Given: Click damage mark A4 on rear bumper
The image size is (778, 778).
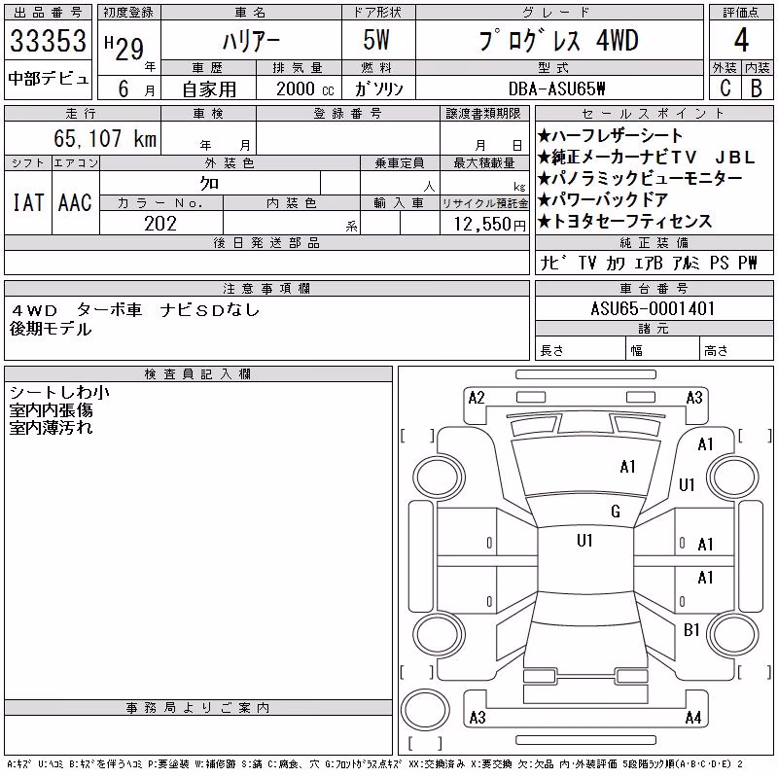Looking at the screenshot, I should (x=693, y=717).
